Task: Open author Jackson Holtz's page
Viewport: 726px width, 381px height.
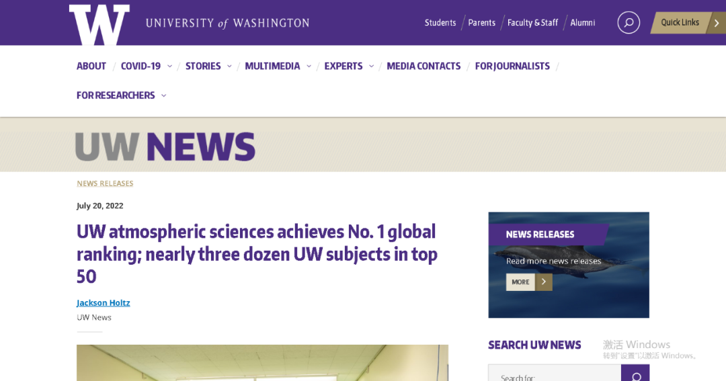Action: pos(104,303)
